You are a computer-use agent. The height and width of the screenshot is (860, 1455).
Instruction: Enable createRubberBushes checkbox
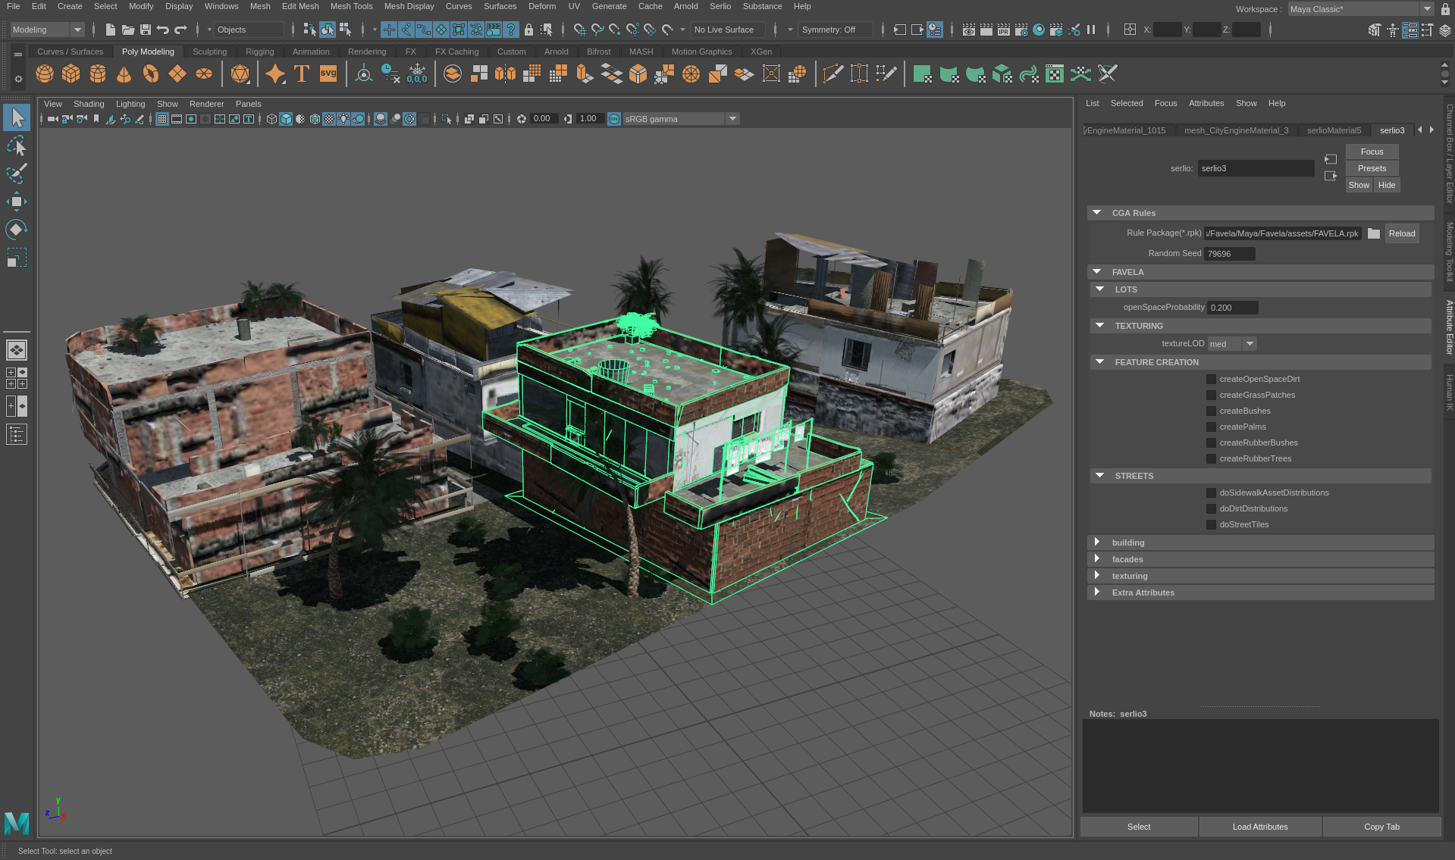point(1211,443)
